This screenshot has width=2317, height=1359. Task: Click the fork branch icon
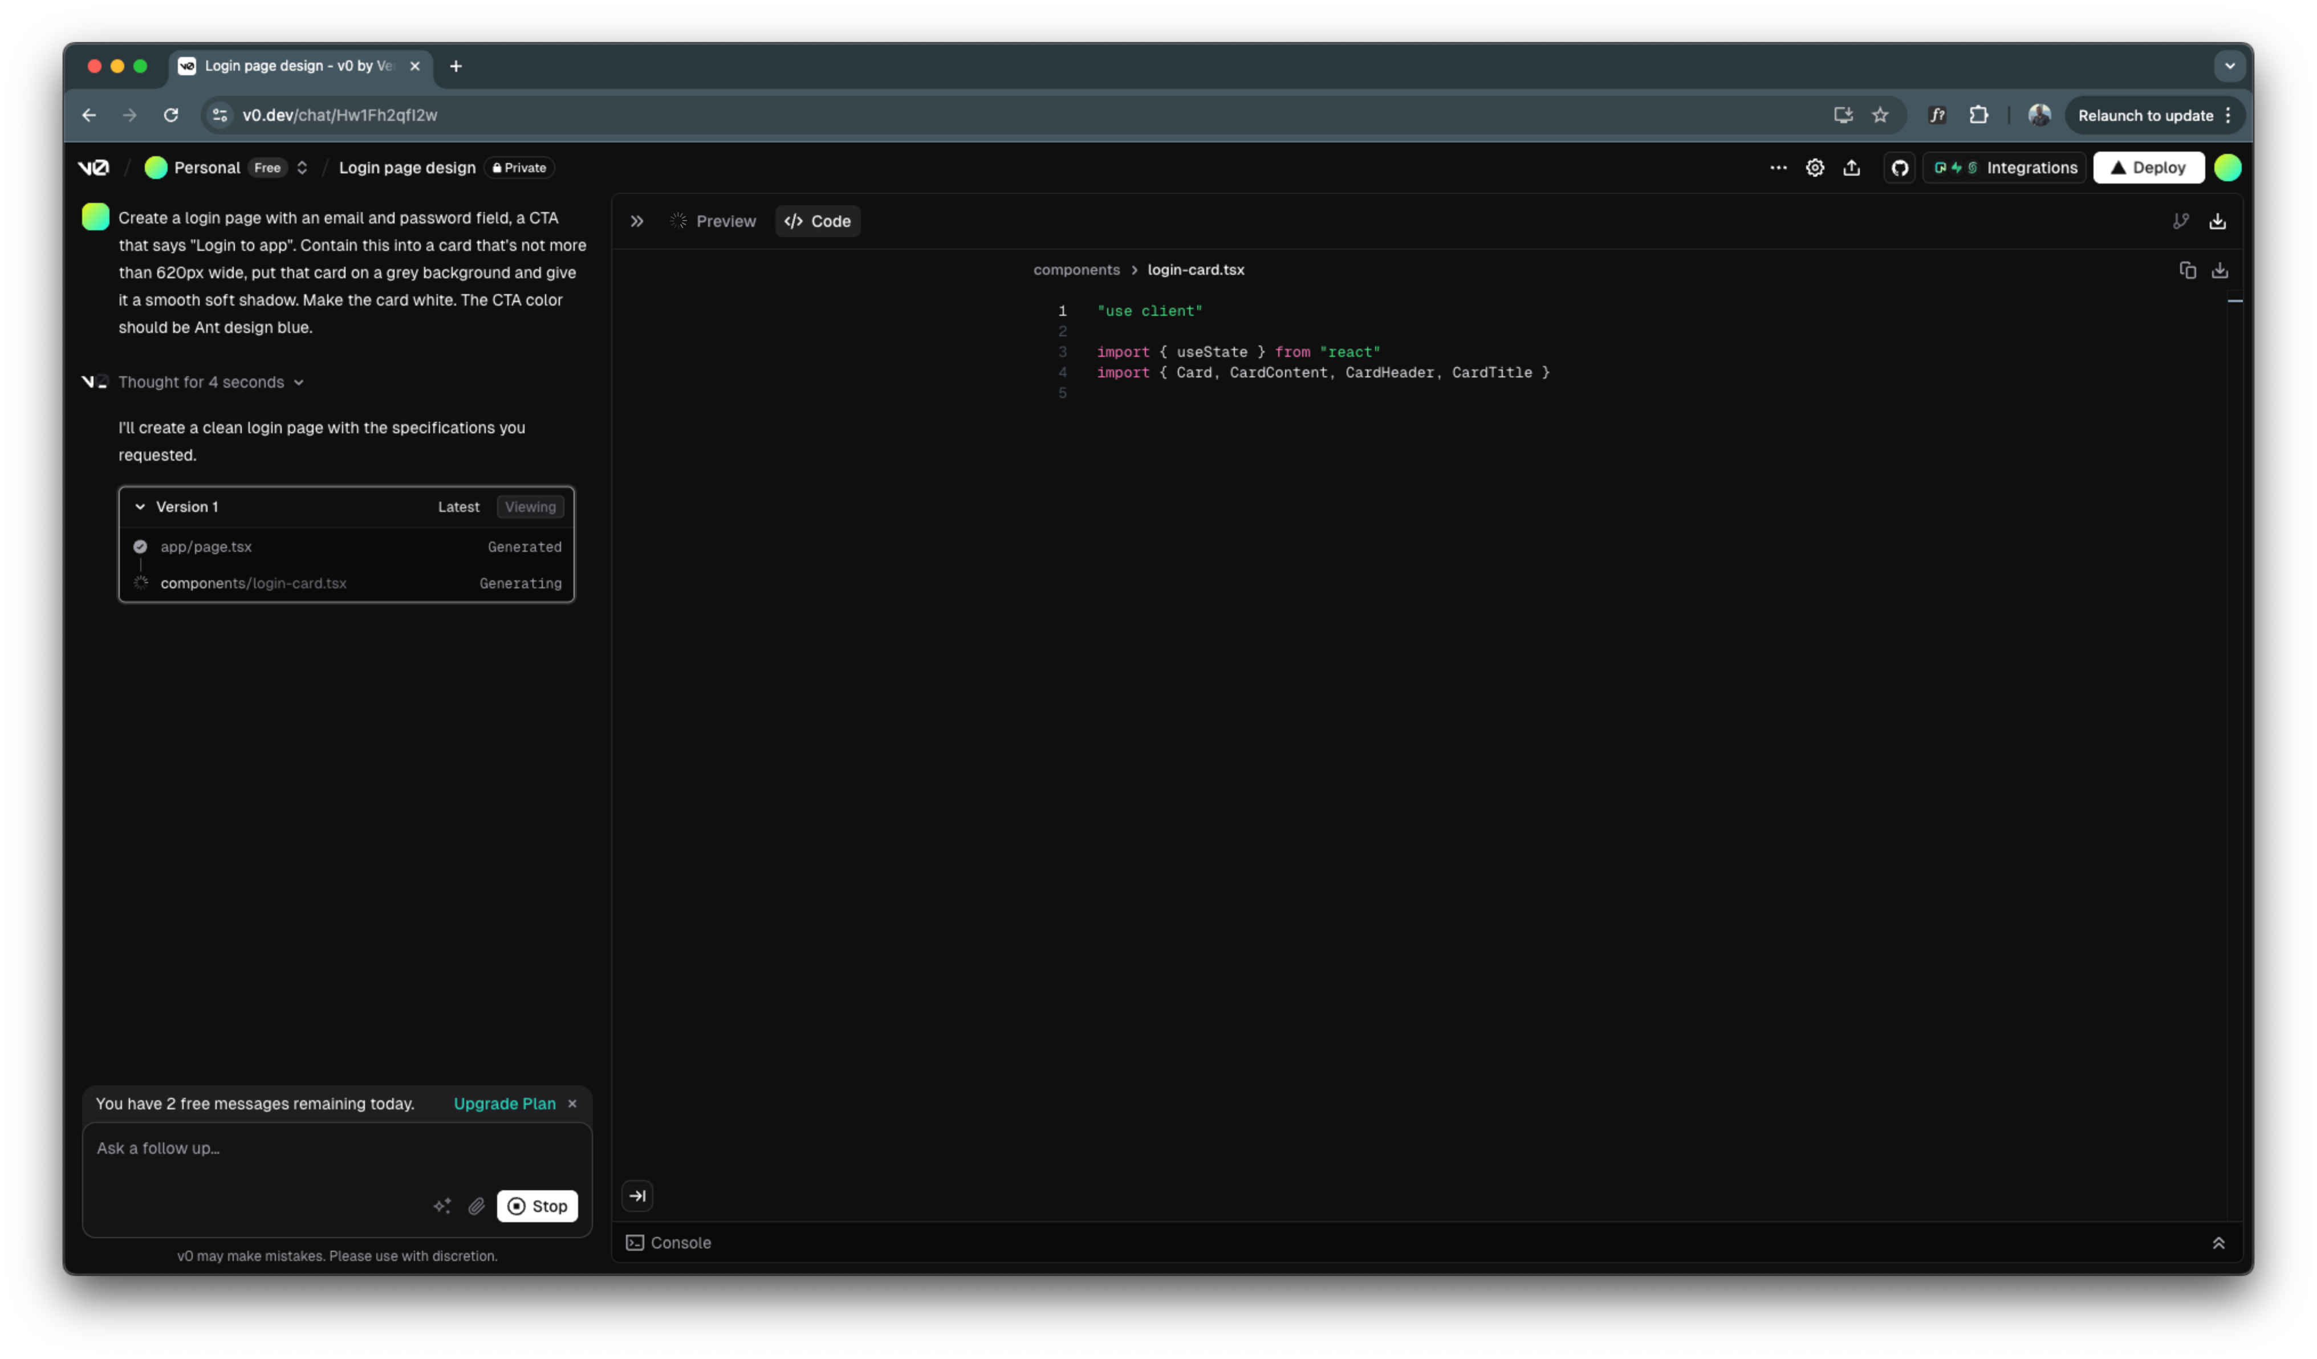click(2180, 221)
